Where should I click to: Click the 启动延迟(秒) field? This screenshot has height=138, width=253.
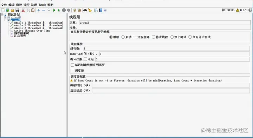point(171,91)
